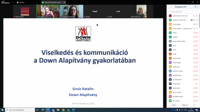Open Zoom app from taskbar
The height and width of the screenshot is (112, 200).
(48, 110)
